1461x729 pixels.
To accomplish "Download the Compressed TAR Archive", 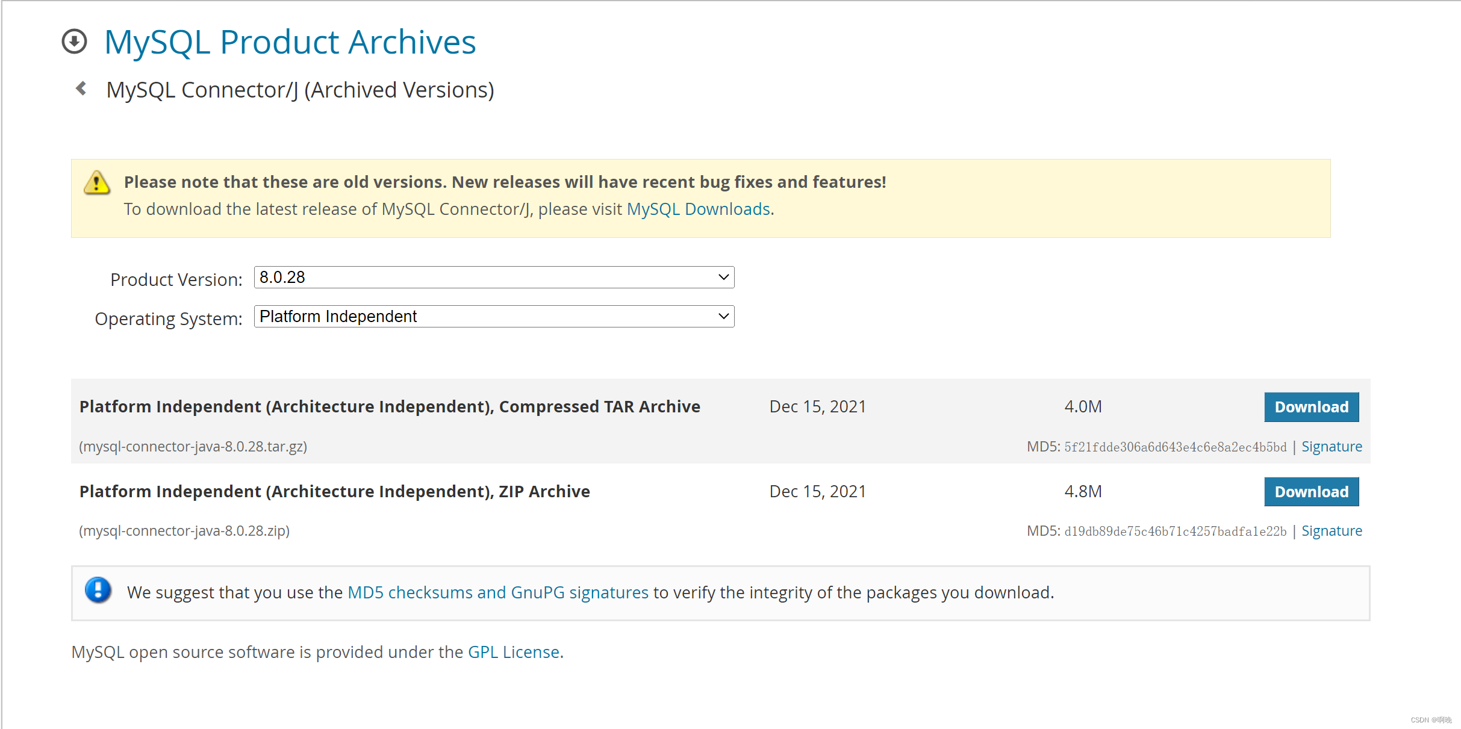I will 1311,407.
